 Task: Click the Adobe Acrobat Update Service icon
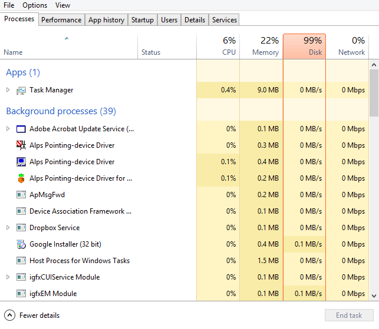pyautogui.click(x=21, y=129)
